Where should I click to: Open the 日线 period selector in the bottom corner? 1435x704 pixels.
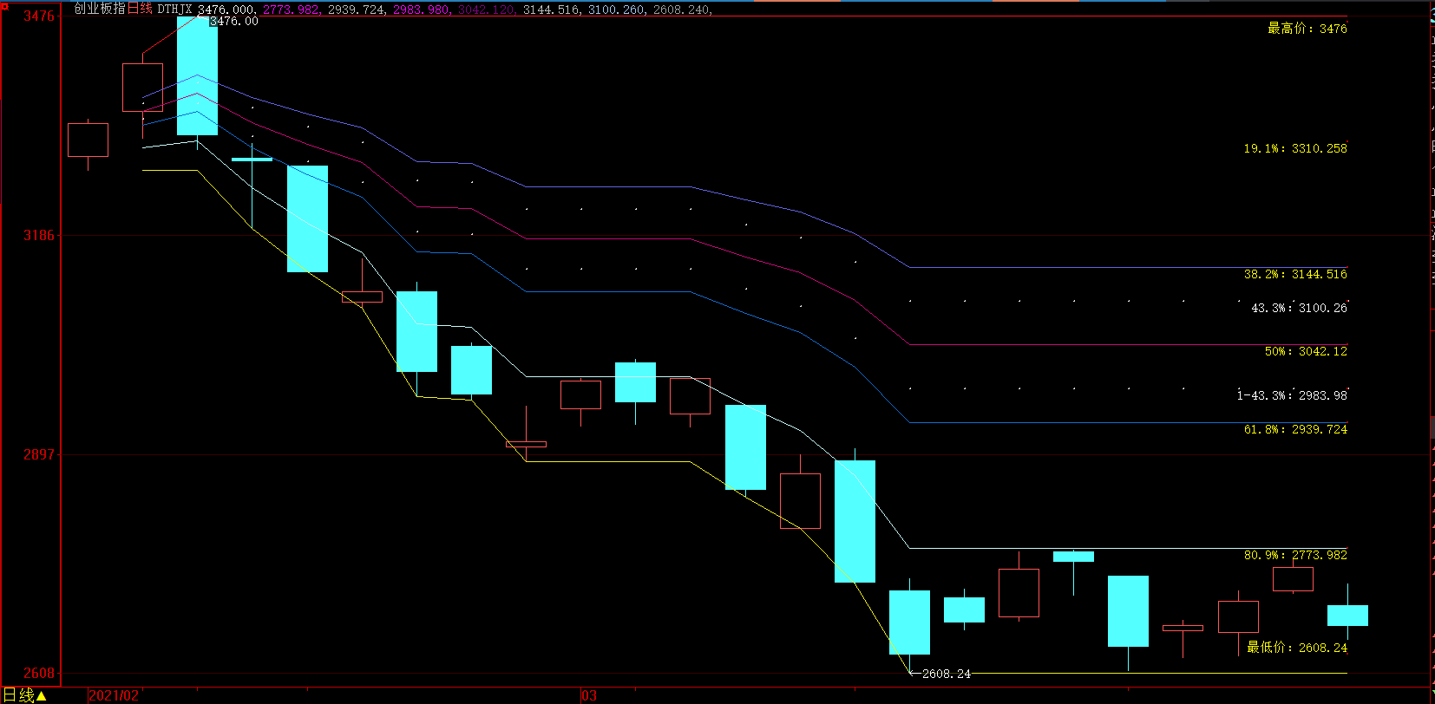25,695
